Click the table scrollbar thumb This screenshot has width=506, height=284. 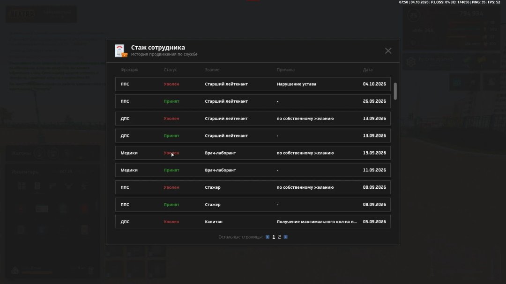click(395, 91)
